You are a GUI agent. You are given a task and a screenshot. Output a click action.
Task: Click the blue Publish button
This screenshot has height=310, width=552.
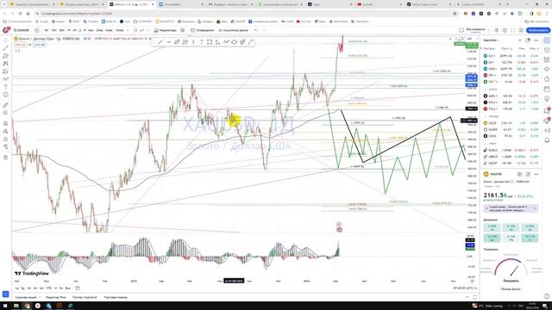coord(538,30)
